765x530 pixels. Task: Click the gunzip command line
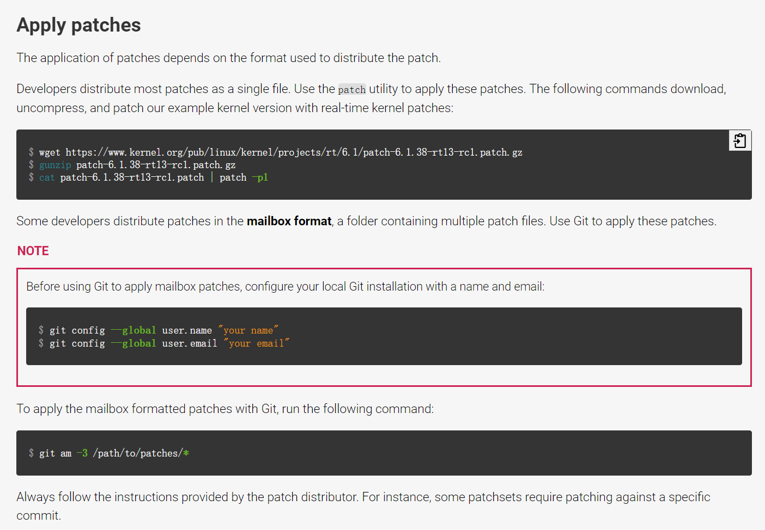(x=132, y=165)
